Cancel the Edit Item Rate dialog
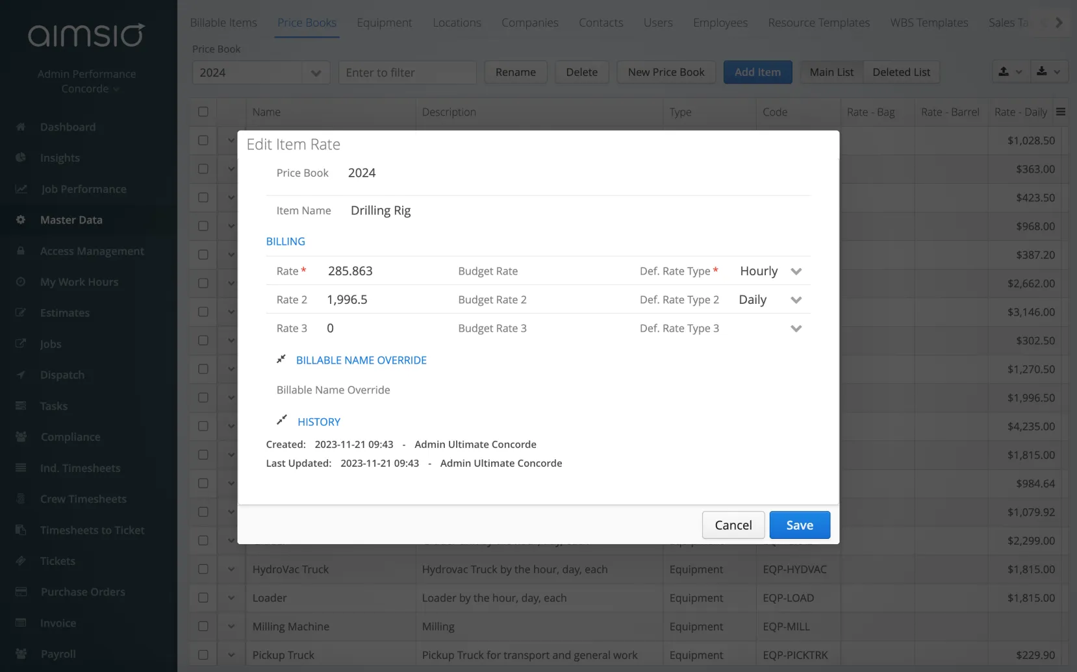 pyautogui.click(x=733, y=525)
